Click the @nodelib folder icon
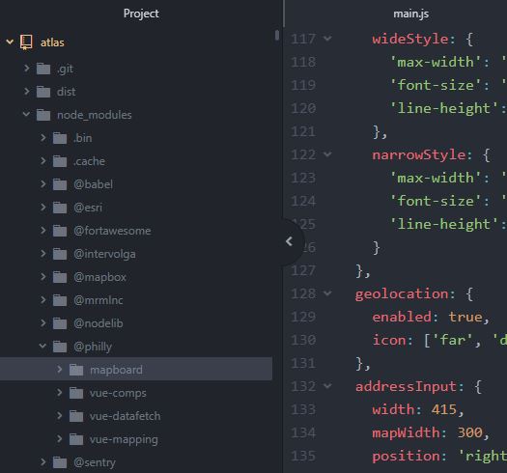 click(60, 323)
